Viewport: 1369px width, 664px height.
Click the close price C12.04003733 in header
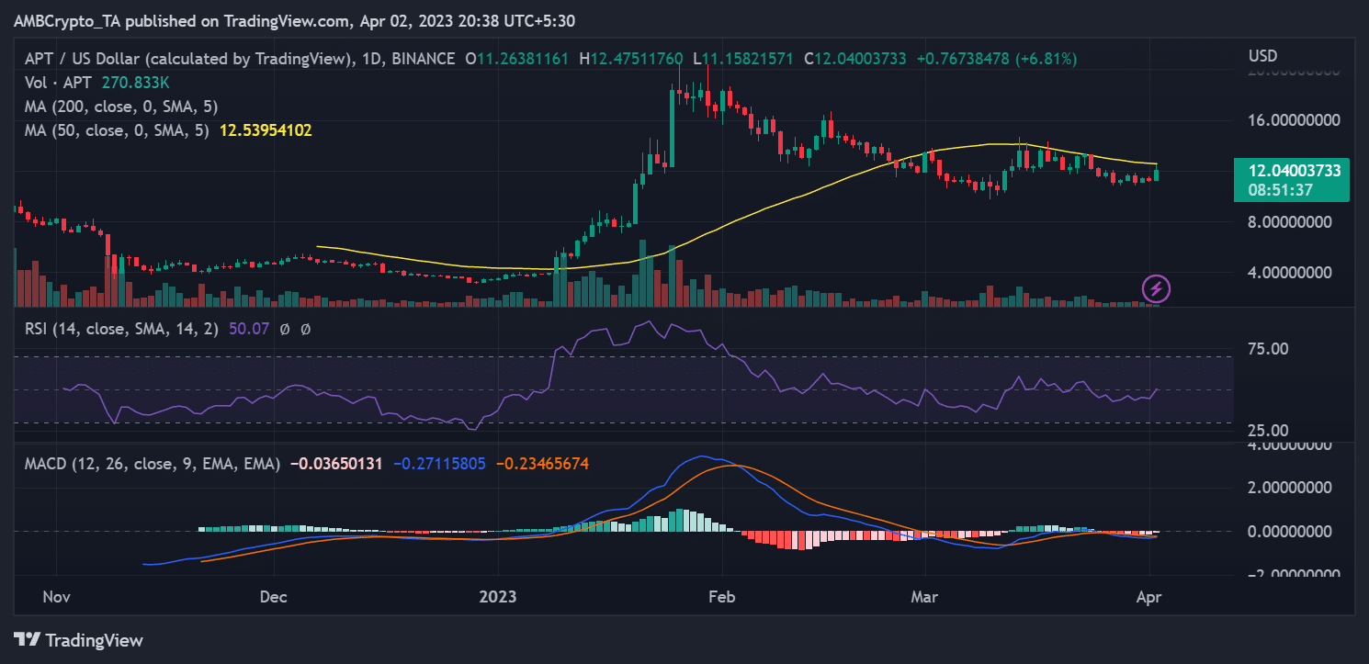(x=854, y=59)
